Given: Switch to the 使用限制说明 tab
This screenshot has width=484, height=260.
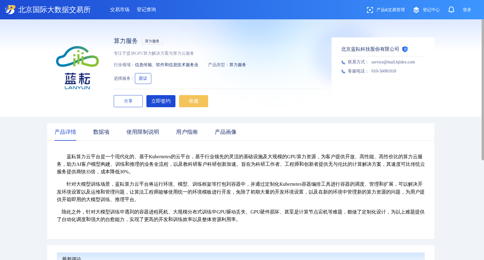Looking at the screenshot, I should pos(143,132).
